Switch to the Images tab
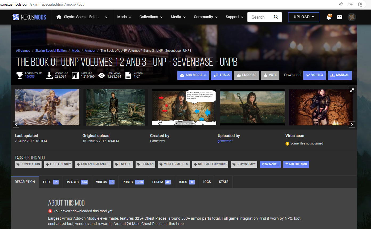Screen dimensions: 371x229 [x=77, y=182]
